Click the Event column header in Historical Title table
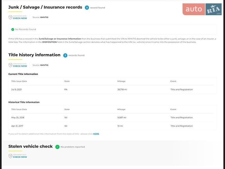 pos(173,109)
